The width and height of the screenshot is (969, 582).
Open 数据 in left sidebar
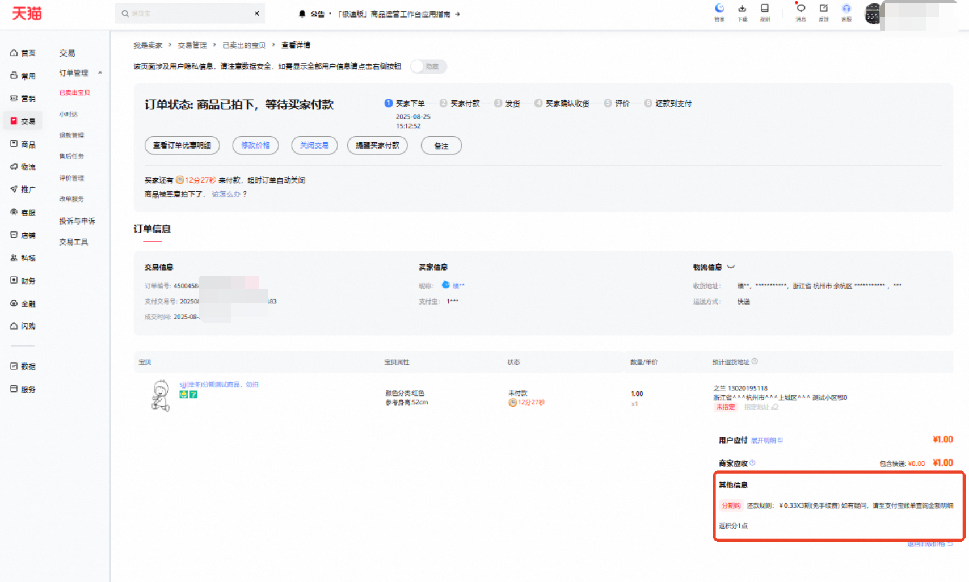[x=23, y=366]
